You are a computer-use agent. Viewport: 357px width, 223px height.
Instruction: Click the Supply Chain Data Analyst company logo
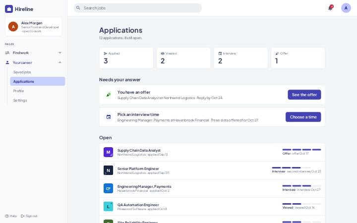[109, 152]
